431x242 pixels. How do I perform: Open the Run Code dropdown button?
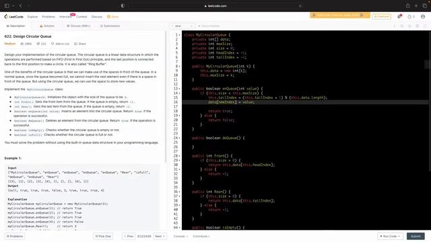[x=390, y=236]
